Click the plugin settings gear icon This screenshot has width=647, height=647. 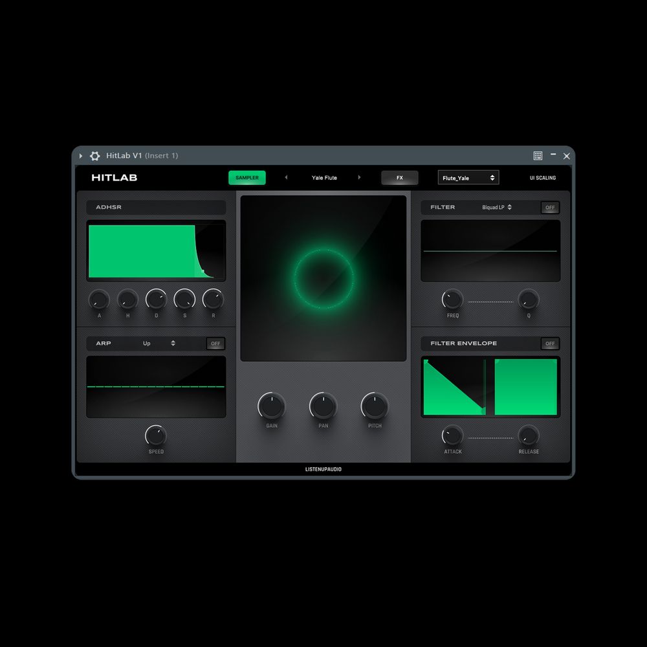(95, 156)
